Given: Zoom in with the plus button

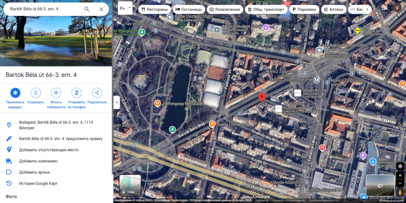Looking at the screenshot, I should pos(400,175).
